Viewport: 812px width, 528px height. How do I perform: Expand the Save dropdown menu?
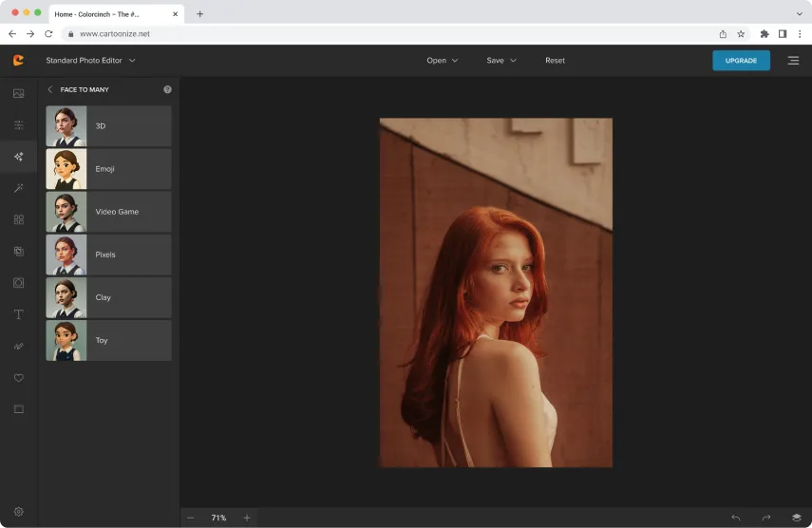[500, 61]
